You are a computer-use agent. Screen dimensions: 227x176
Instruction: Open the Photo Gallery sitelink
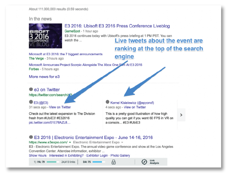(120, 155)
